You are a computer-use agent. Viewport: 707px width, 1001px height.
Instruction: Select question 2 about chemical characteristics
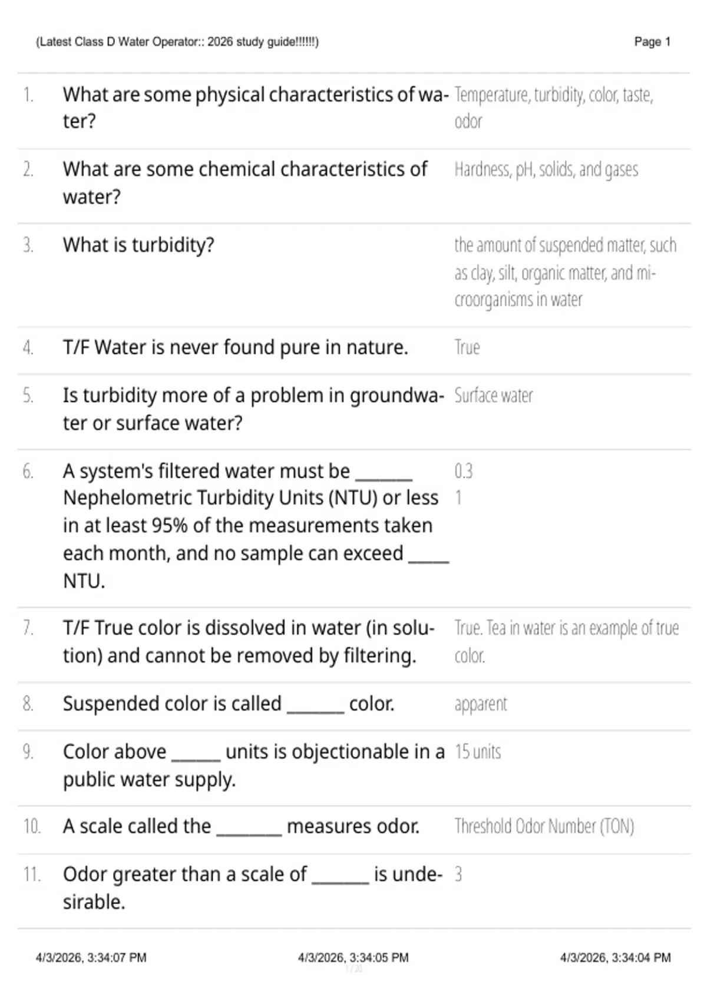pyautogui.click(x=245, y=183)
